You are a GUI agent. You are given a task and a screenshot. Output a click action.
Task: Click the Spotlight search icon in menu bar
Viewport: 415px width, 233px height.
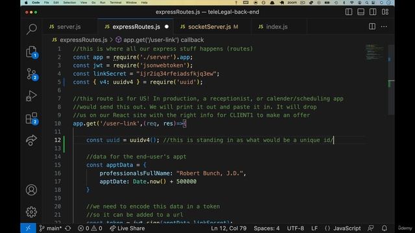tap(367, 3)
